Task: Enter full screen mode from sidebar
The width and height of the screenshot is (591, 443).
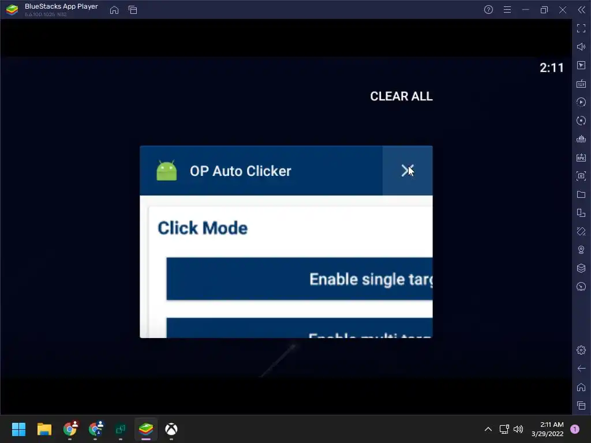Action: pyautogui.click(x=581, y=28)
